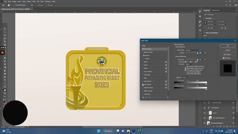Select the Clone Stamp tool
Viewport: 238px width, 134px height.
(x=5, y=58)
